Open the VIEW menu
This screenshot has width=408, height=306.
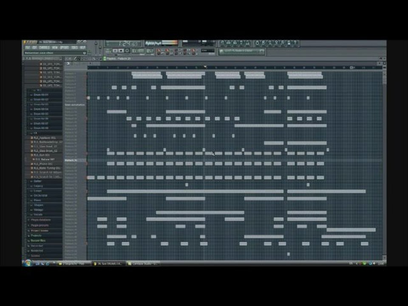pos(55,48)
